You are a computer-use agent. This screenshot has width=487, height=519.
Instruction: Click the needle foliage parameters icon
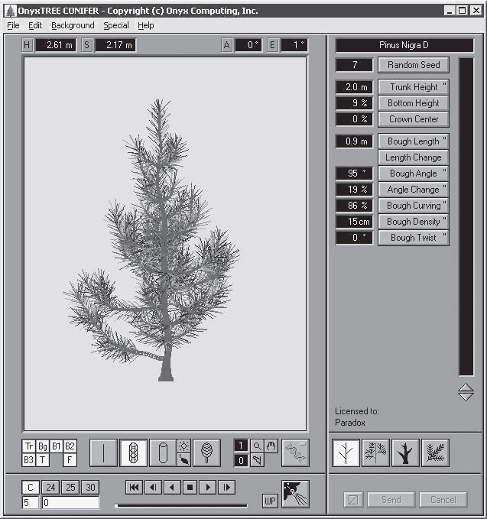point(435,453)
